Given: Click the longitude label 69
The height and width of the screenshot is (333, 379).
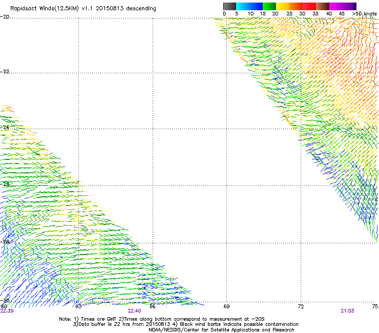Looking at the screenshot, I should pos(226,306).
